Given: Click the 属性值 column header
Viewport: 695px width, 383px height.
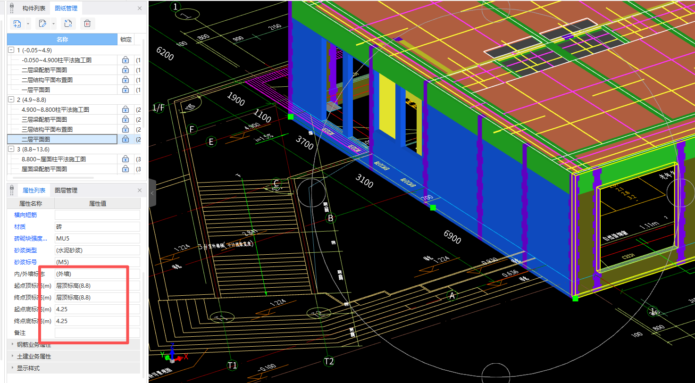Looking at the screenshot, I should 98,203.
